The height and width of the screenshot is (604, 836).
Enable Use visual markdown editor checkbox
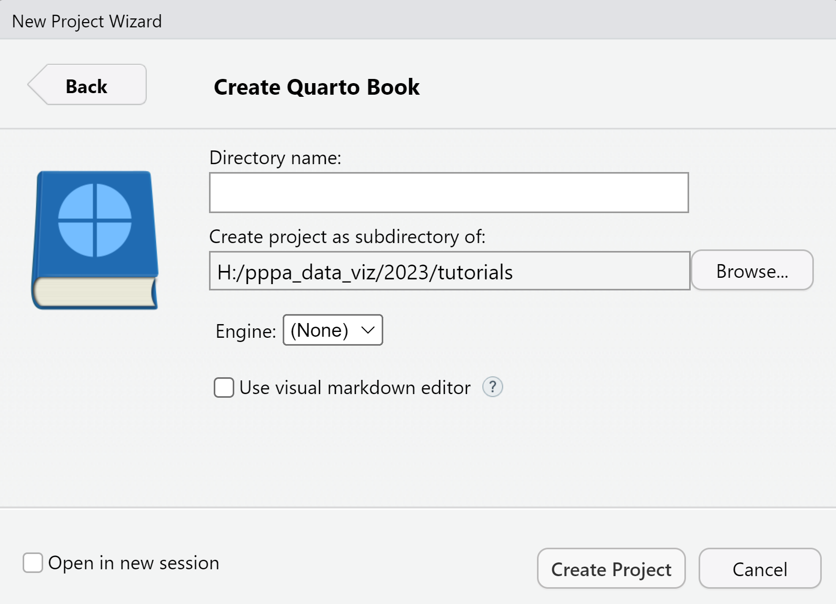click(224, 388)
